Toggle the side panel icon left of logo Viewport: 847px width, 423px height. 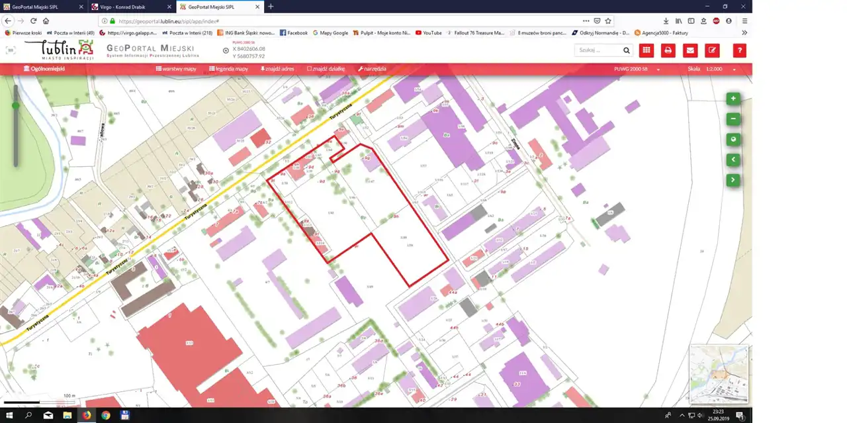pos(11,50)
